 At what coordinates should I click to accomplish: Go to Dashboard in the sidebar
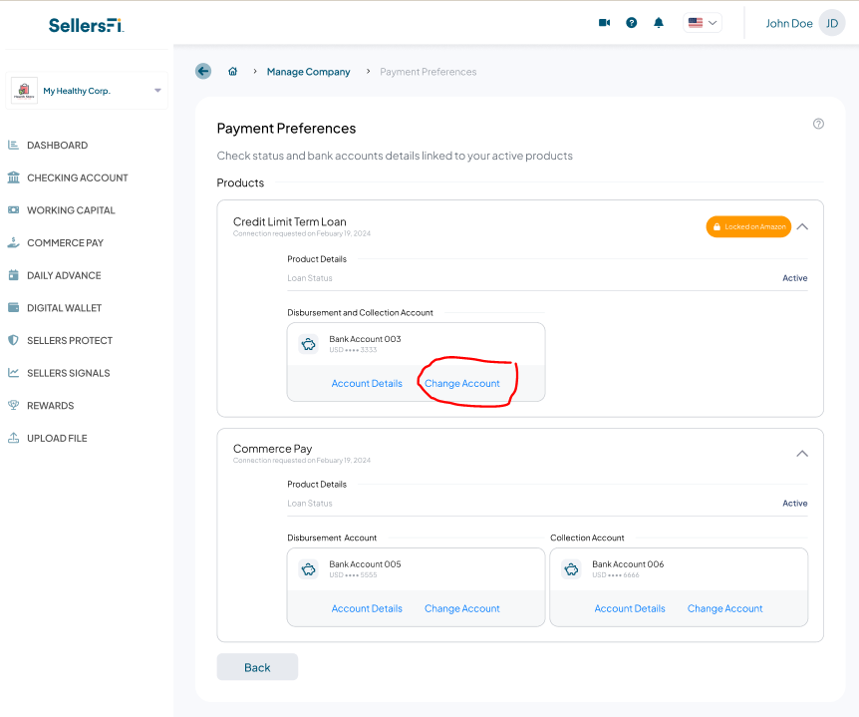pos(57,146)
